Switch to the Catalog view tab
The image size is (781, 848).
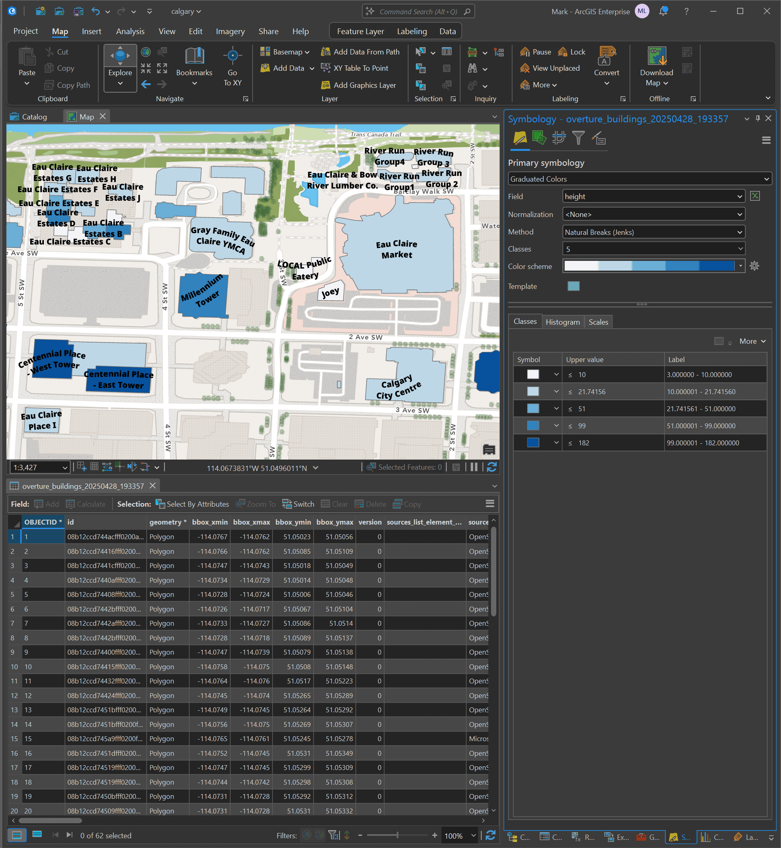pyautogui.click(x=29, y=117)
